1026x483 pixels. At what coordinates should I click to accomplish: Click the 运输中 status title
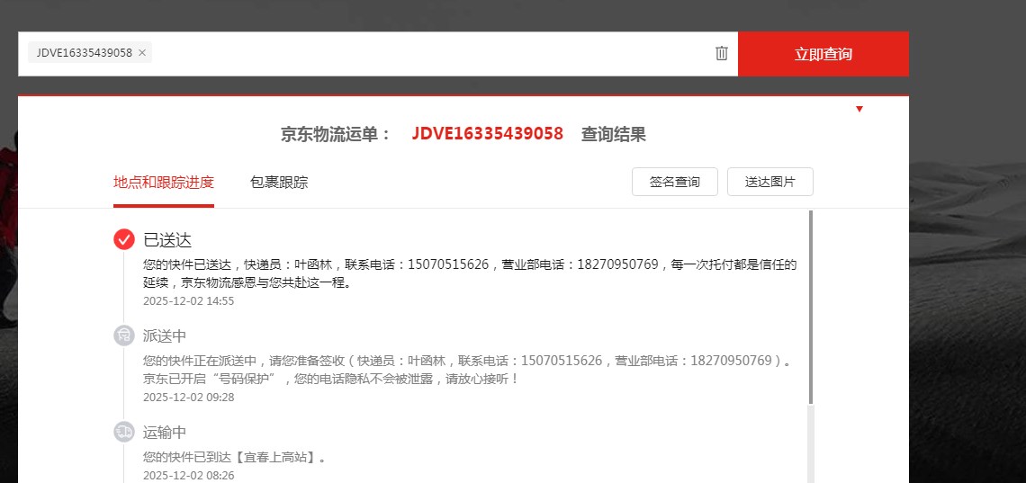(165, 433)
